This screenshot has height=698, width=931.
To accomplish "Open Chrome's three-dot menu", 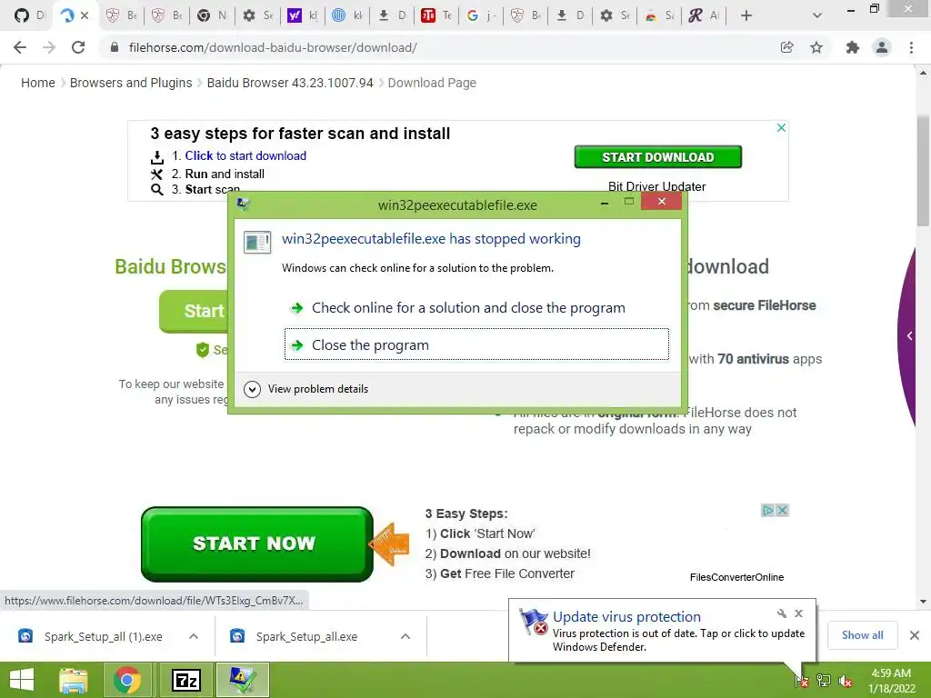I will [x=911, y=47].
